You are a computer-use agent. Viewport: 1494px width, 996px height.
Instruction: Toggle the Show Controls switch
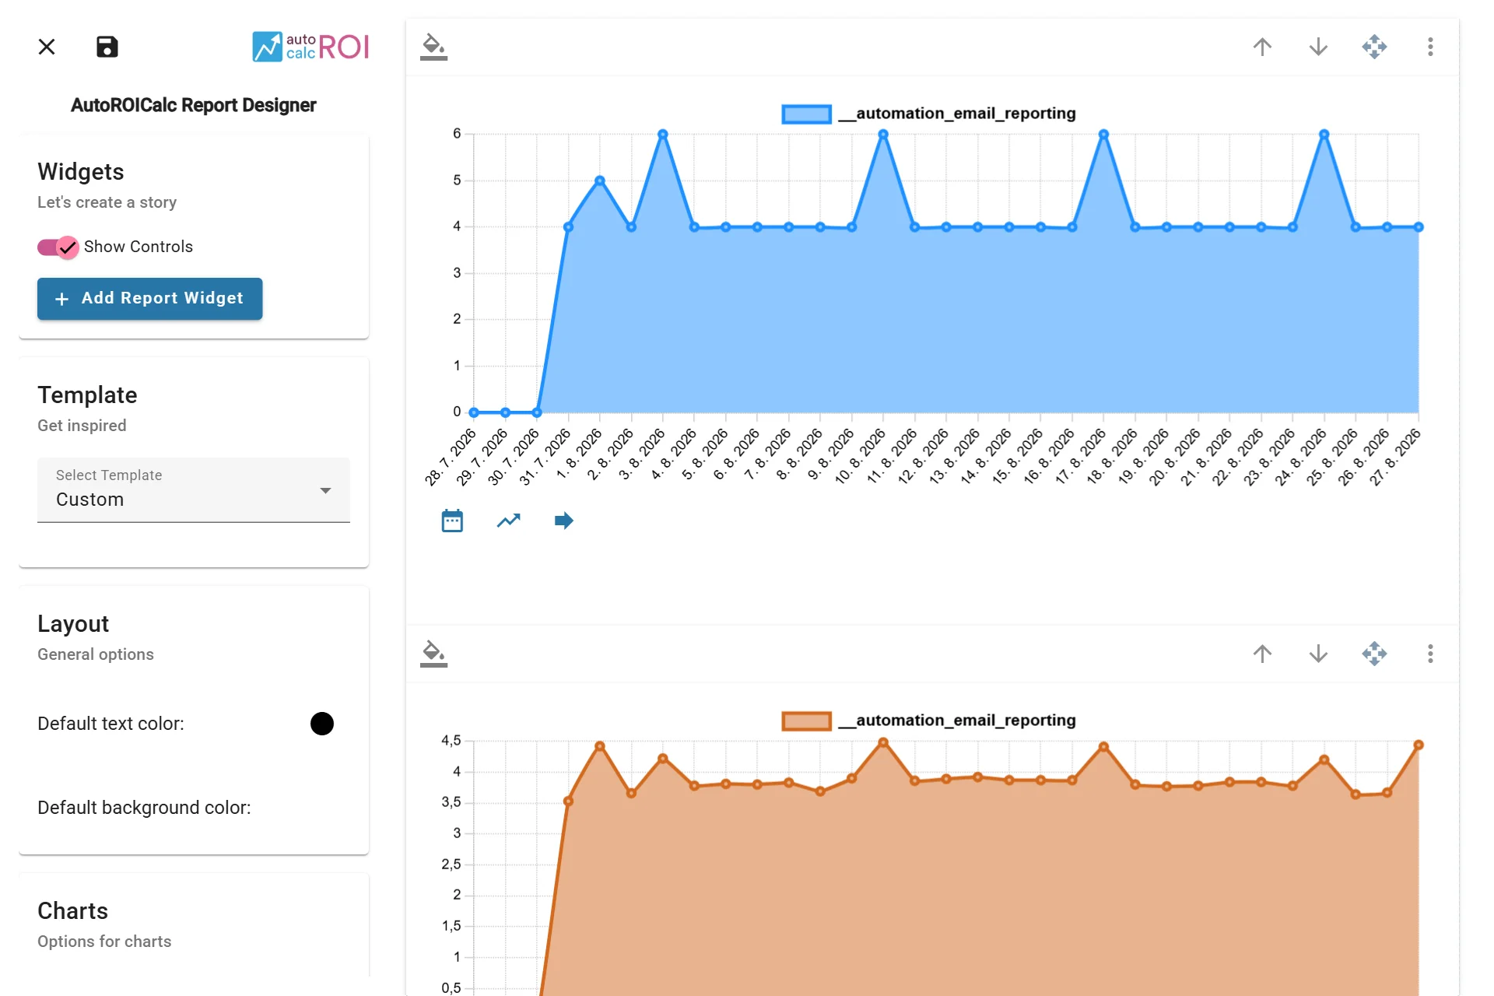[58, 247]
